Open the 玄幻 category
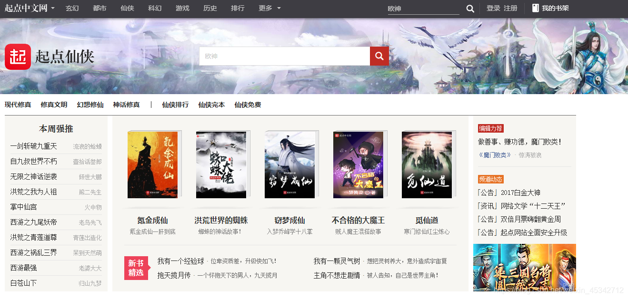Image resolution: width=628 pixels, height=299 pixels. click(x=72, y=8)
